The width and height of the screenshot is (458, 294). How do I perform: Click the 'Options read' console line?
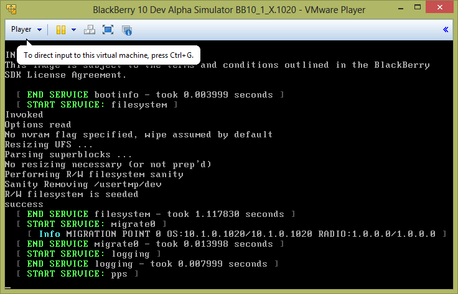click(x=38, y=125)
